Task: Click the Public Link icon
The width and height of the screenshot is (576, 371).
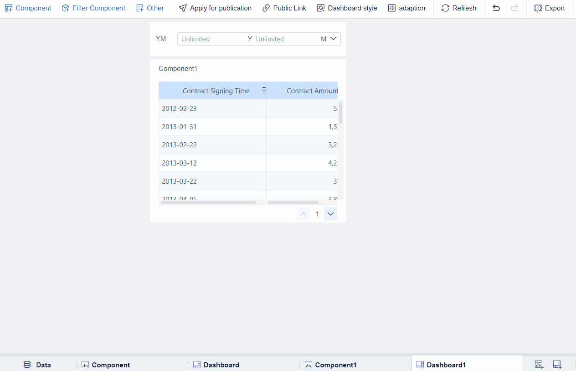Action: tap(265, 8)
